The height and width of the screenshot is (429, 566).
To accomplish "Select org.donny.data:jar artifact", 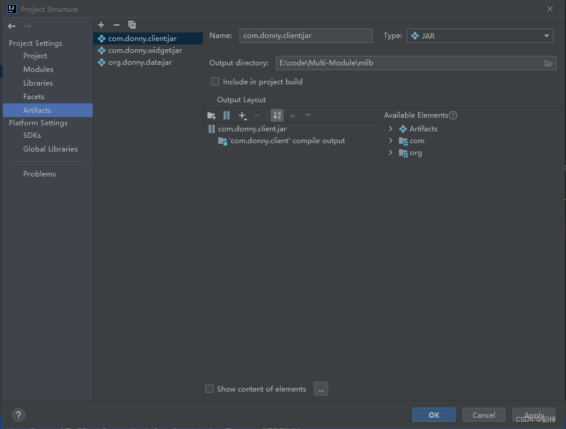I will (148, 62).
